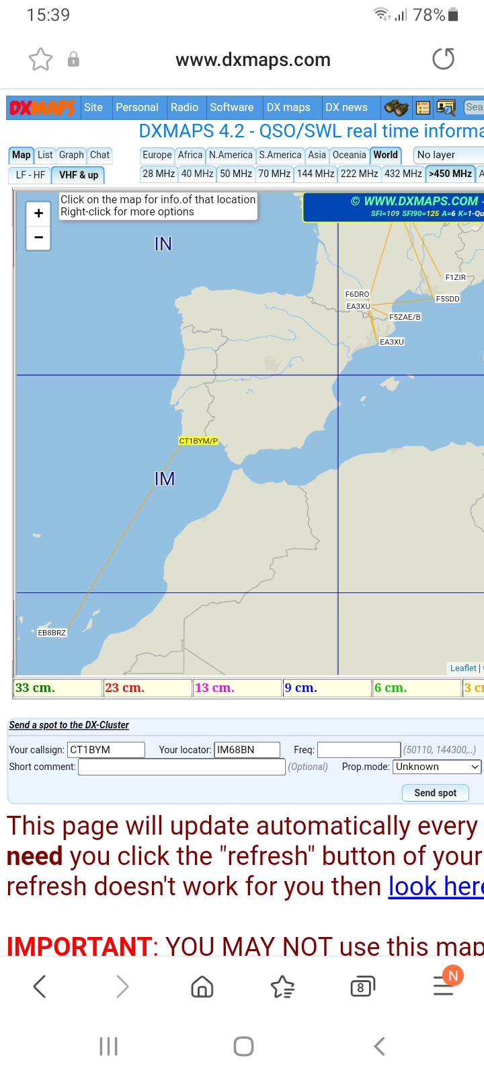
Task: Choose the >450 MHz band
Action: [450, 174]
